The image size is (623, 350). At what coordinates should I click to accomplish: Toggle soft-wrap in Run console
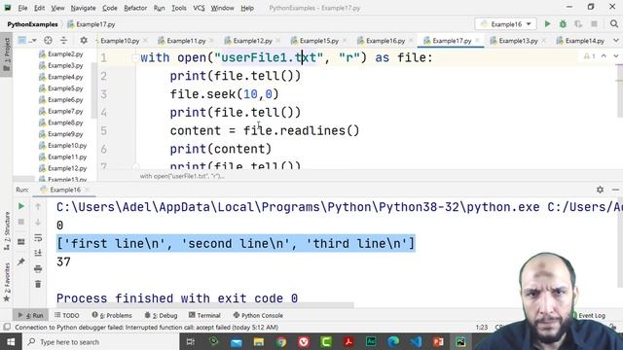(38, 237)
